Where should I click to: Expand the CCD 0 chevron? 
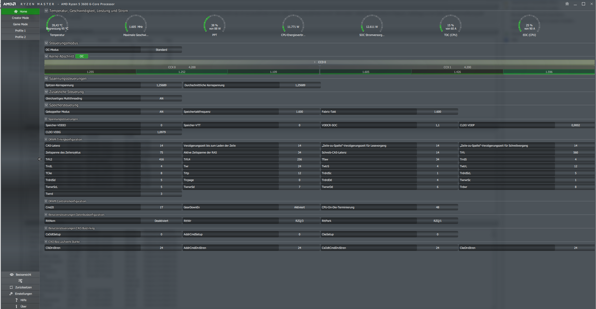(314, 62)
